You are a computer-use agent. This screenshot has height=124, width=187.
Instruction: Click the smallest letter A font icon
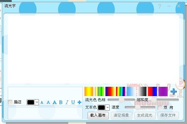click(42, 102)
